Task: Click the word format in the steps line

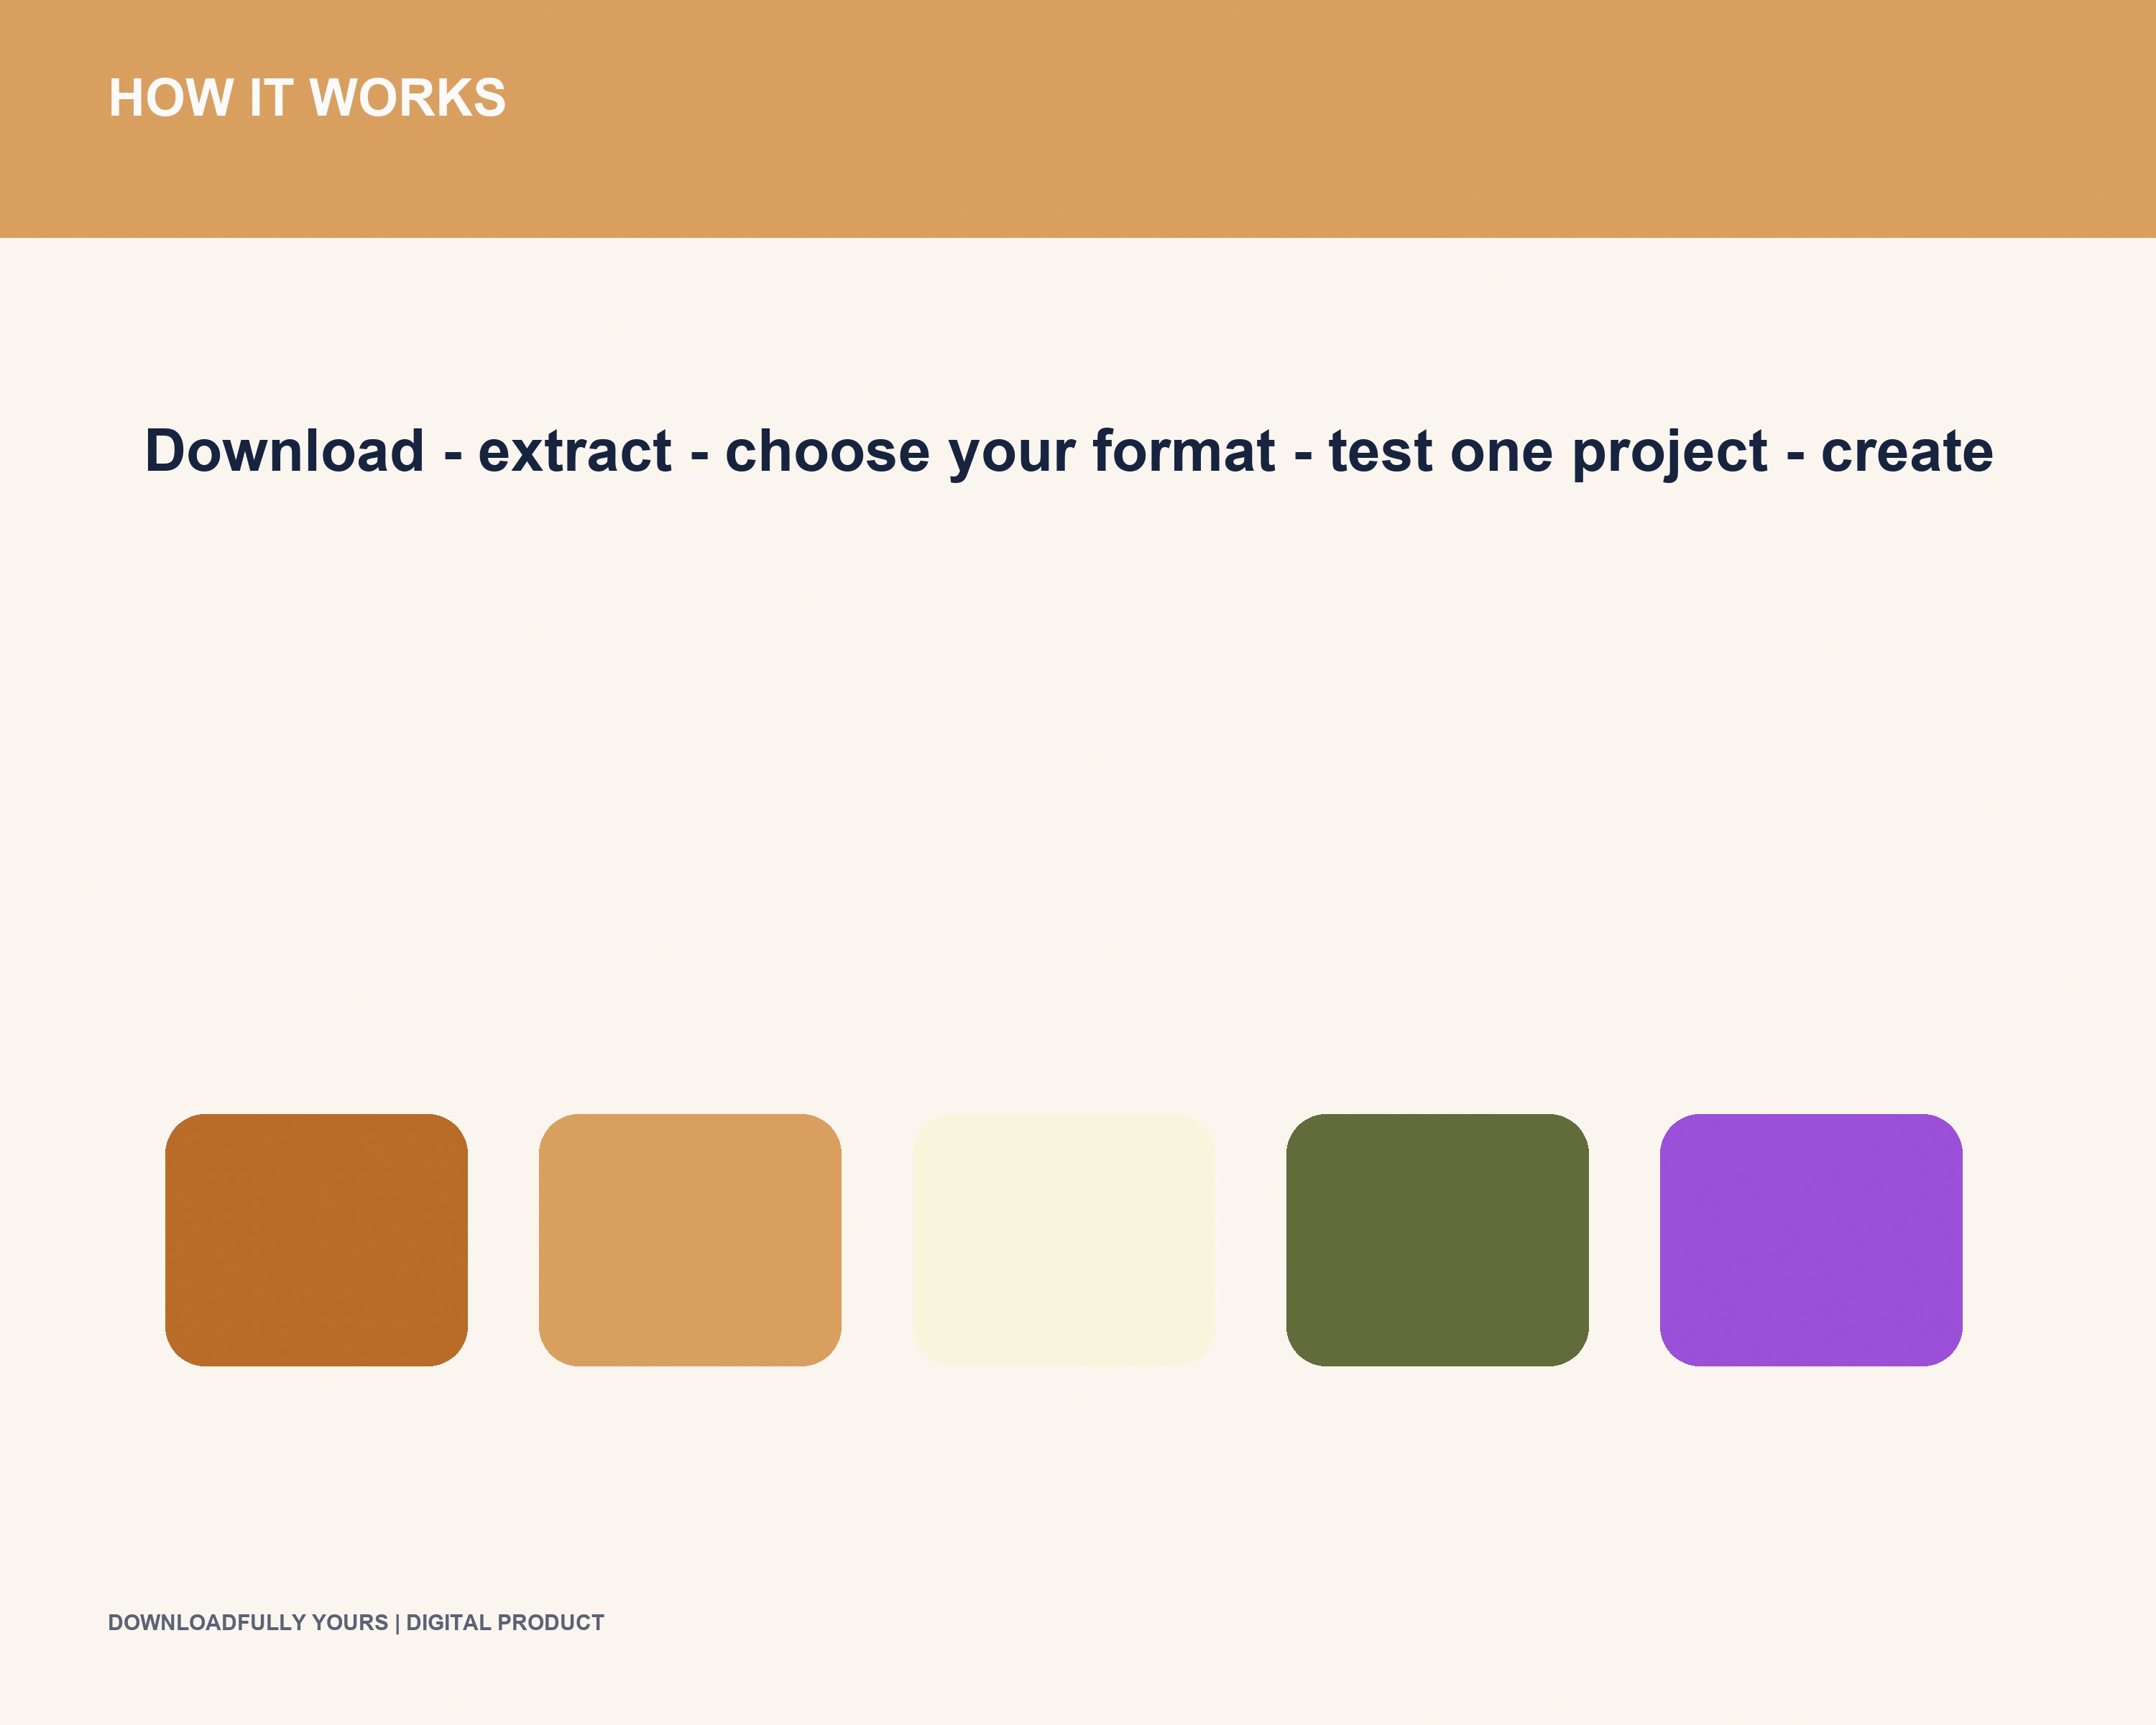Action: click(1184, 451)
